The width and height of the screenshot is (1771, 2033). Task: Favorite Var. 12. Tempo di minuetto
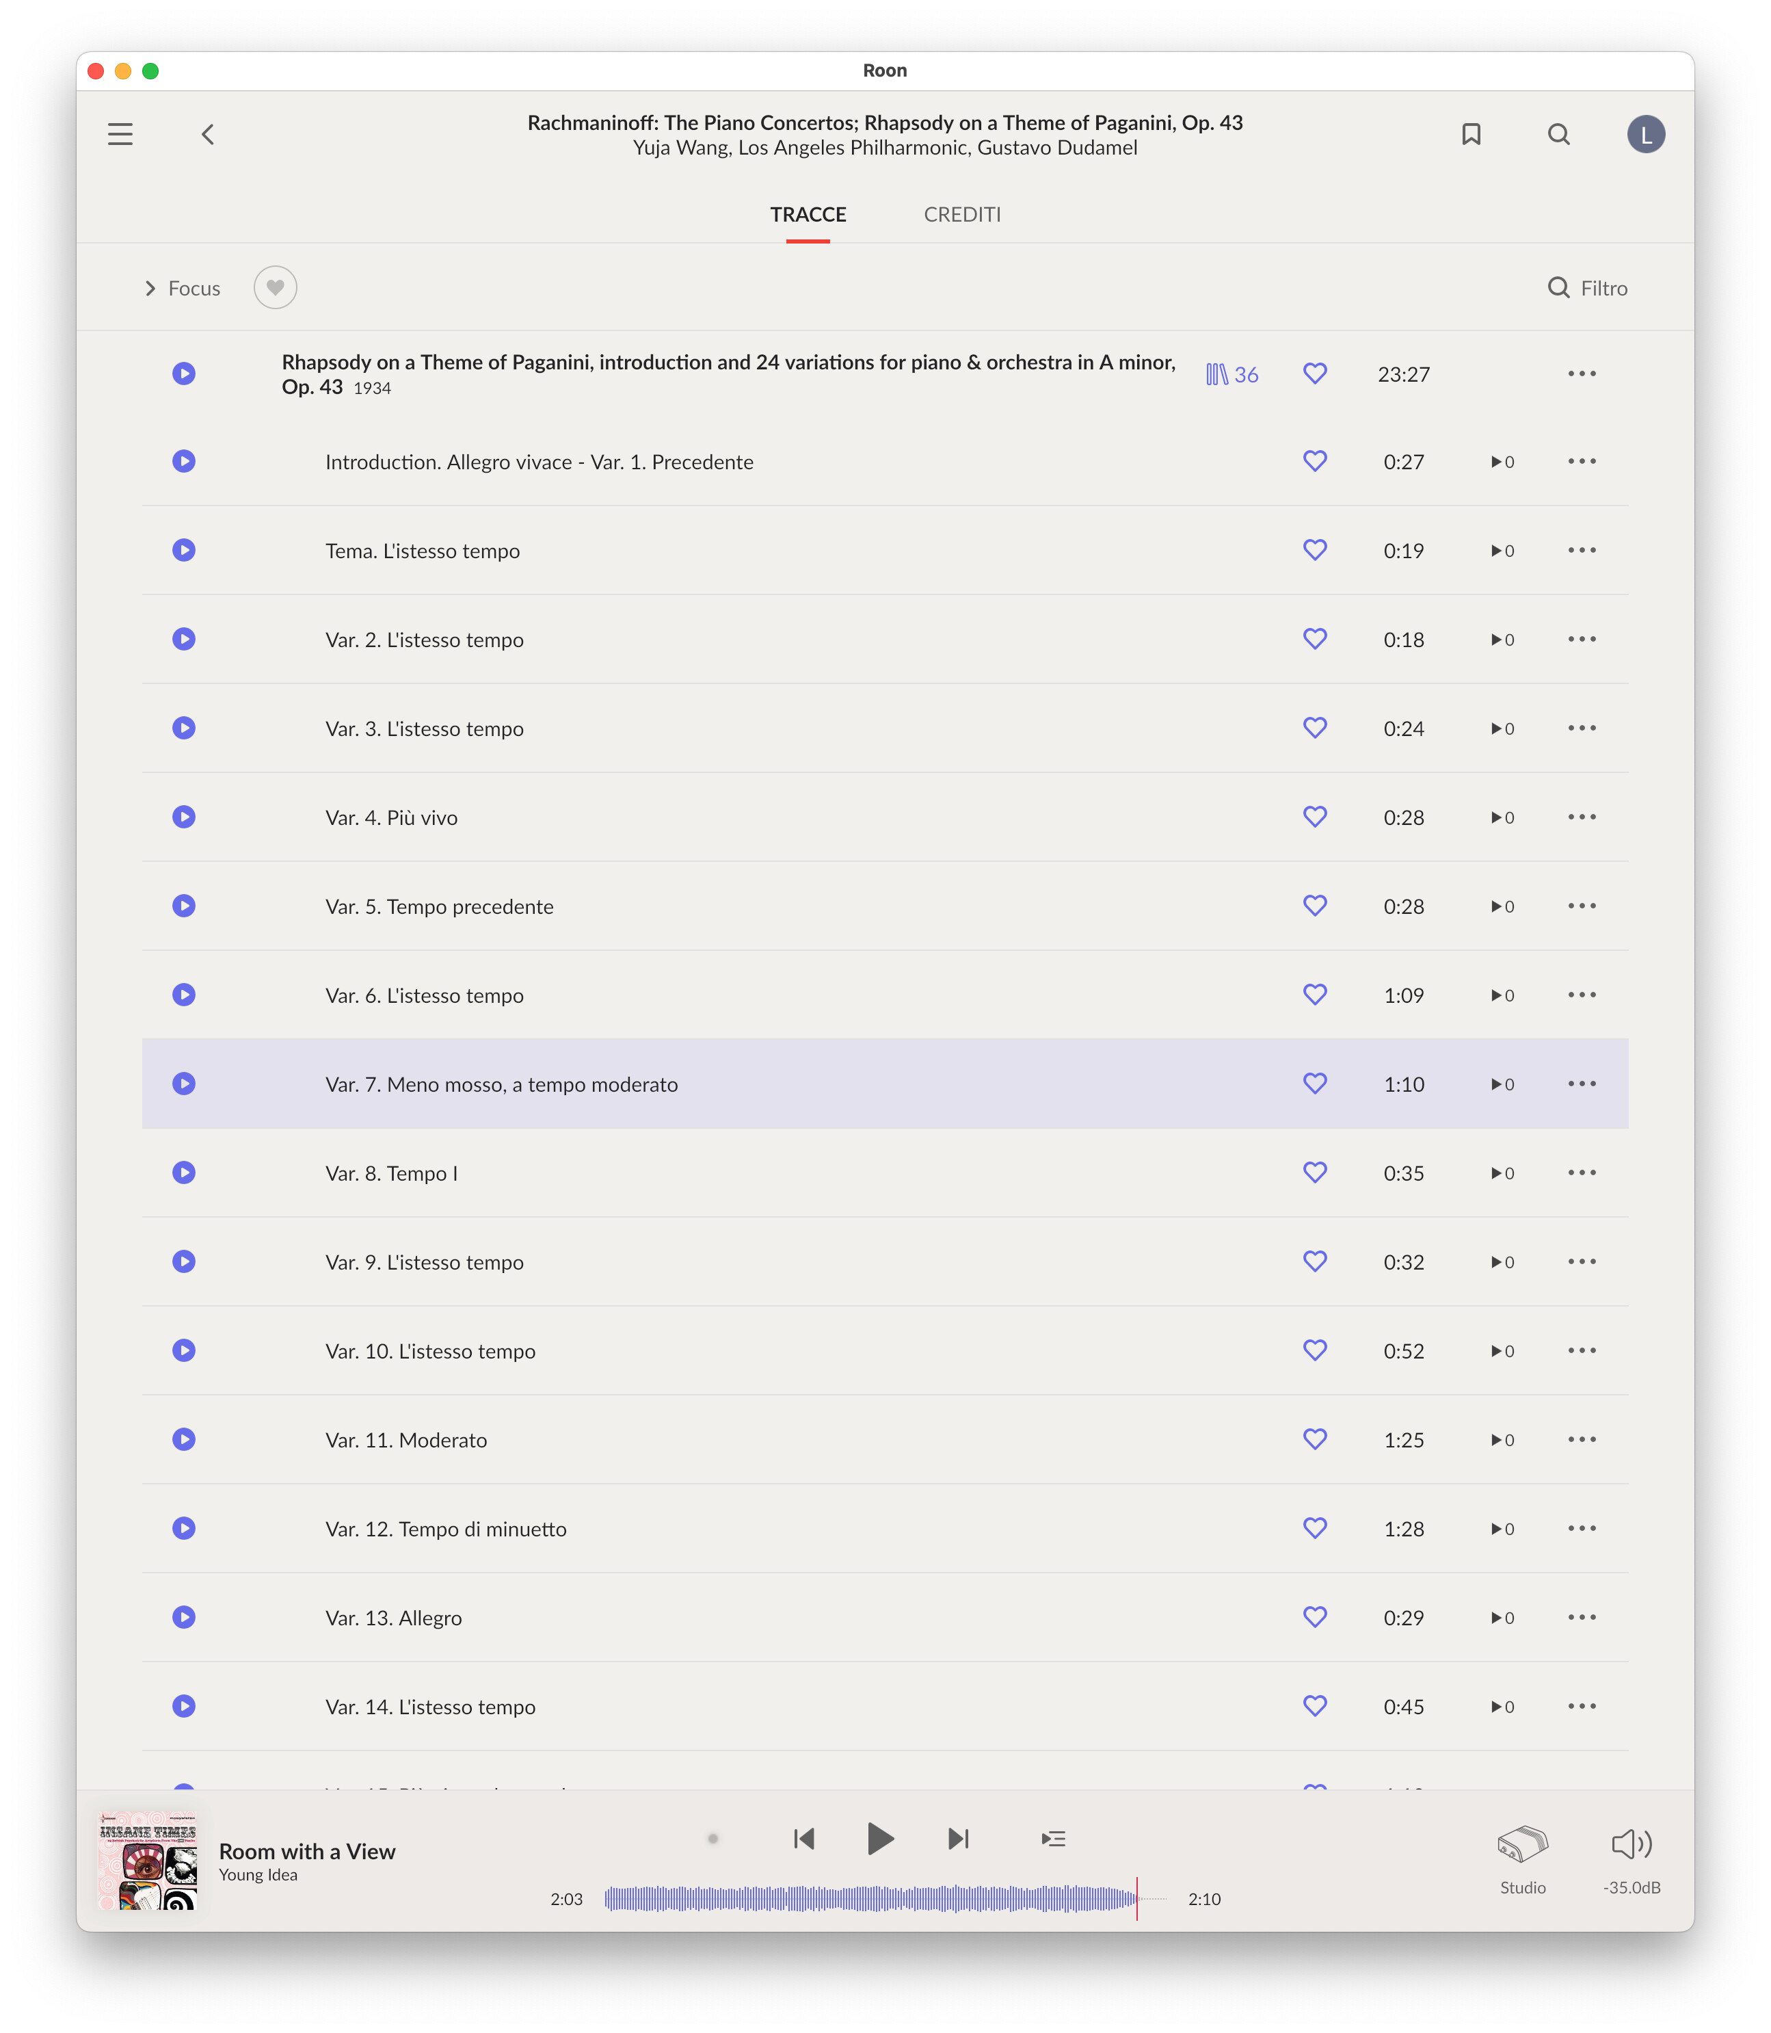pyautogui.click(x=1314, y=1529)
